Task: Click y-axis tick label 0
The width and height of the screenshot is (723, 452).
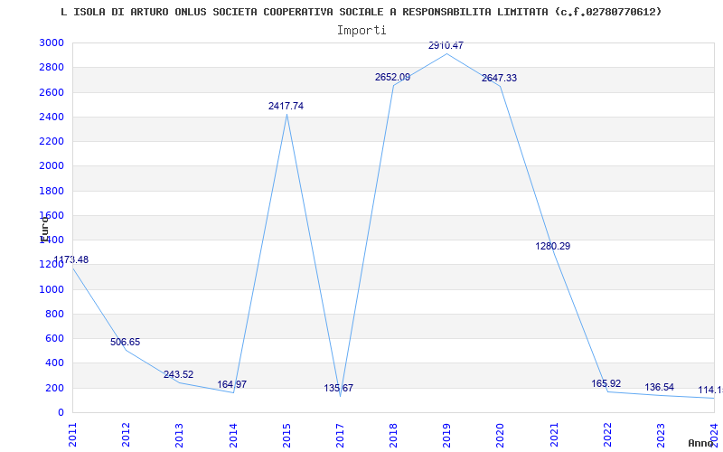Action: click(61, 412)
